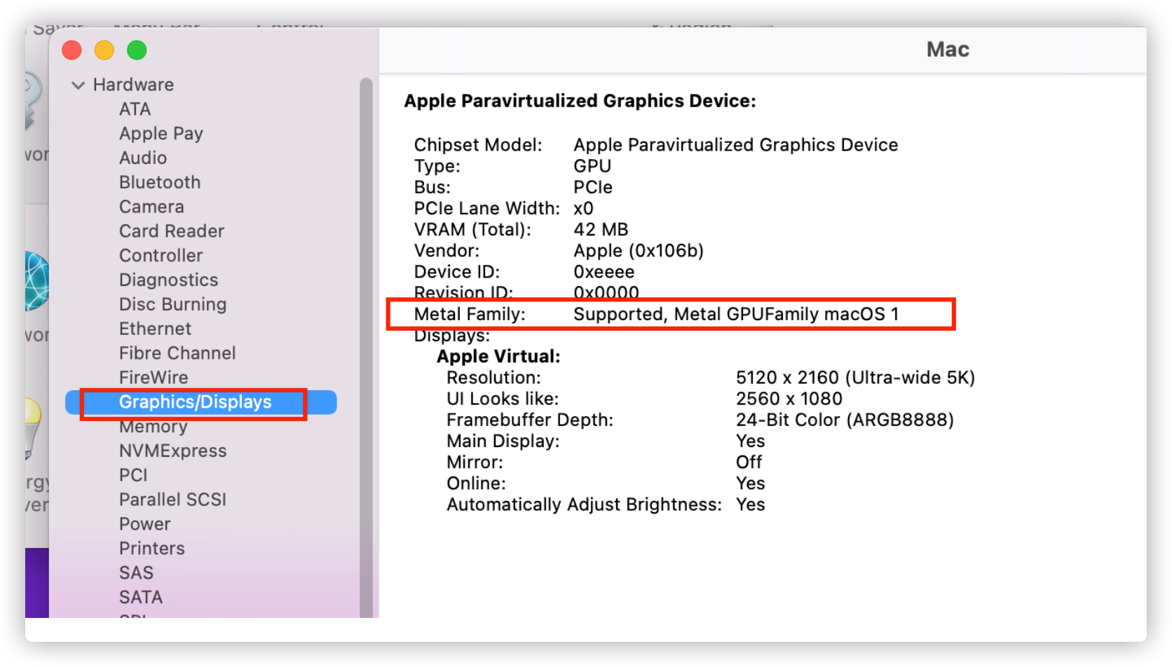Image resolution: width=1172 pixels, height=667 pixels.
Task: Select Graphics/Displays in the sidebar
Action: (195, 402)
